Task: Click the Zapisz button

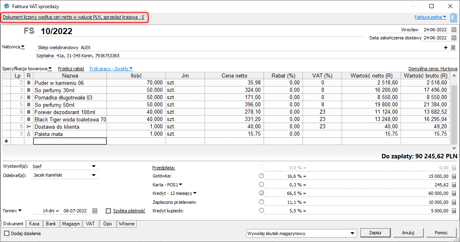Action: (x=375, y=233)
